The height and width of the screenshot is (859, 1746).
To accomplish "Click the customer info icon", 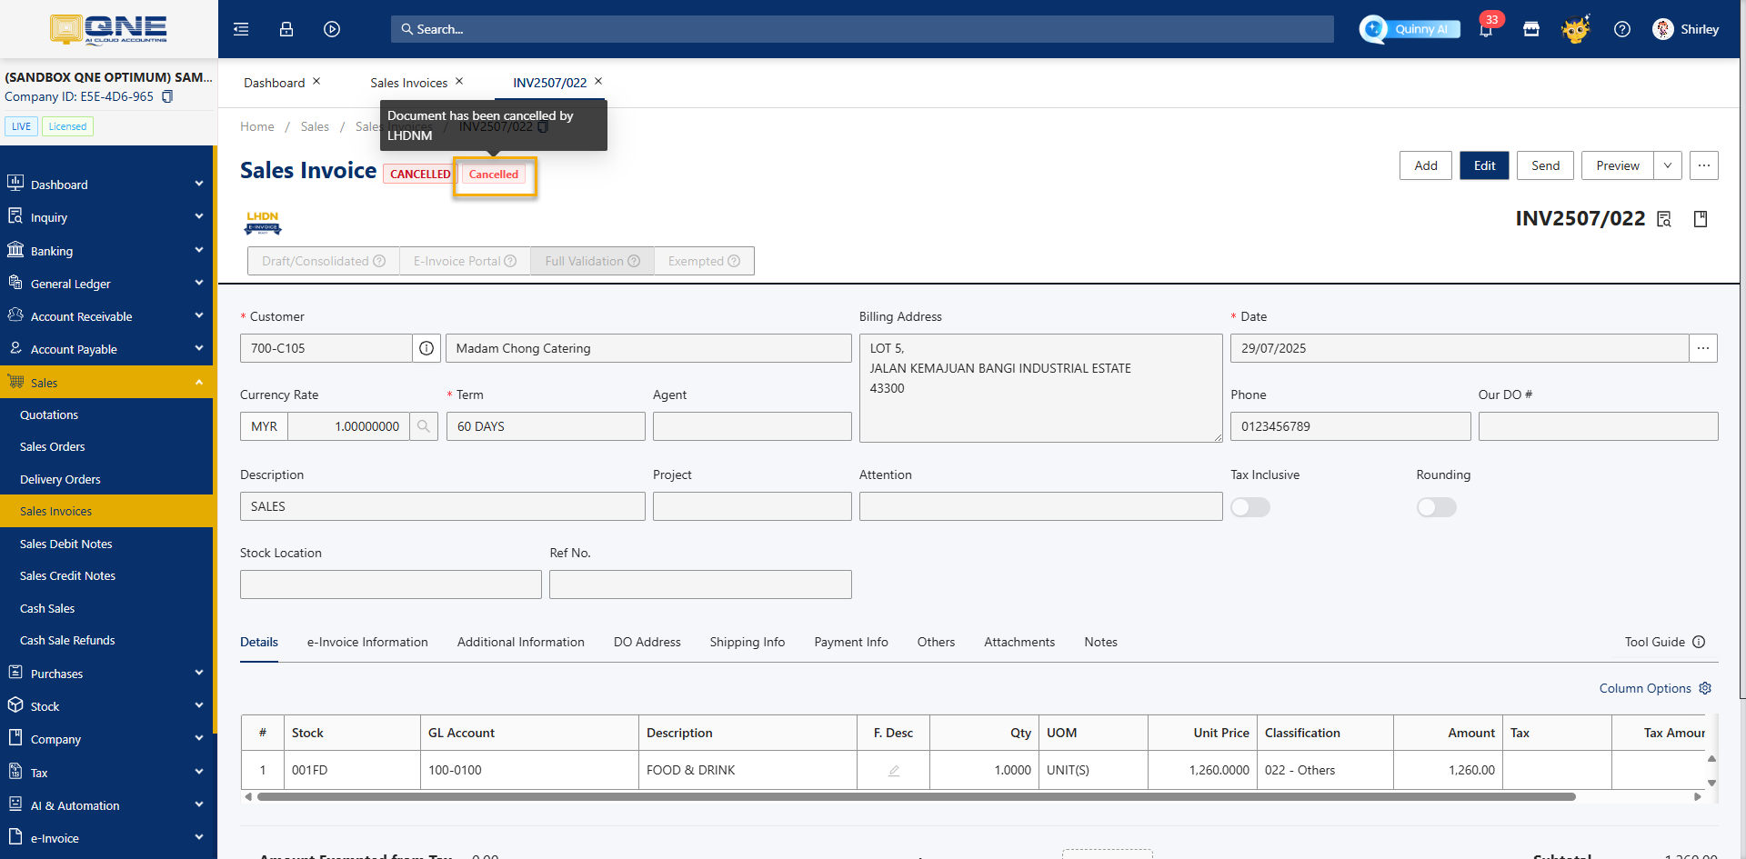I will click(x=426, y=348).
